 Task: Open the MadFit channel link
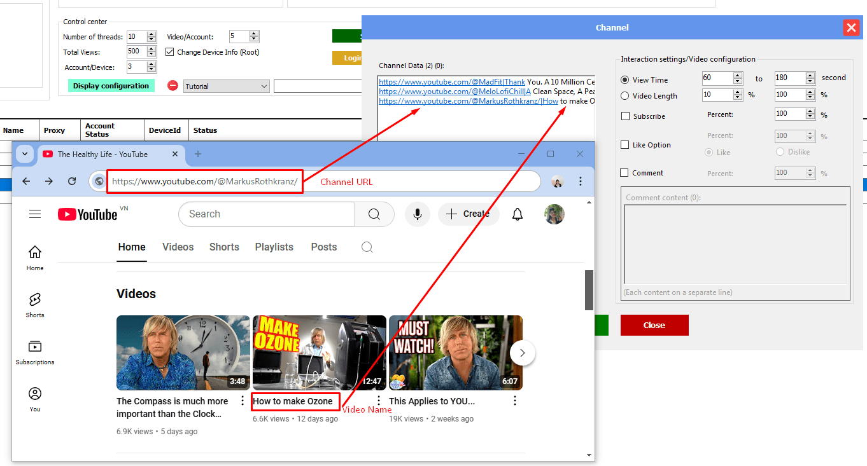click(x=453, y=82)
